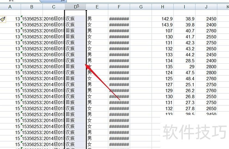The height and width of the screenshot is (149, 229).
Task: Click 2450 in the row containing 142.9
Action: pyautogui.click(x=206, y=19)
